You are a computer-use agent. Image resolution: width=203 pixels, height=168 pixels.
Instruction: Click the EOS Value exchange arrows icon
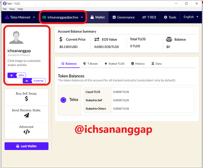pyautogui.click(x=97, y=39)
